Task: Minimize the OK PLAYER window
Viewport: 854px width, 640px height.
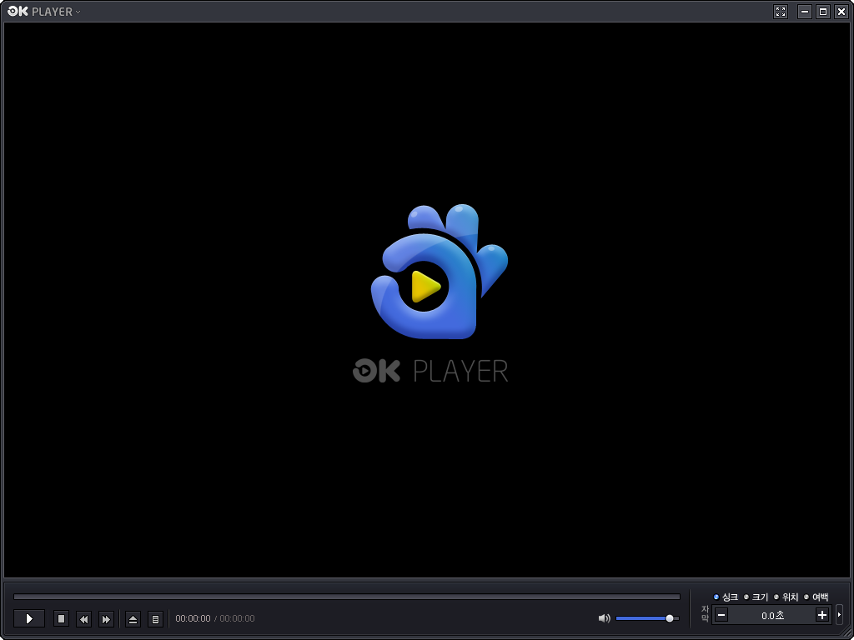Action: tap(805, 12)
